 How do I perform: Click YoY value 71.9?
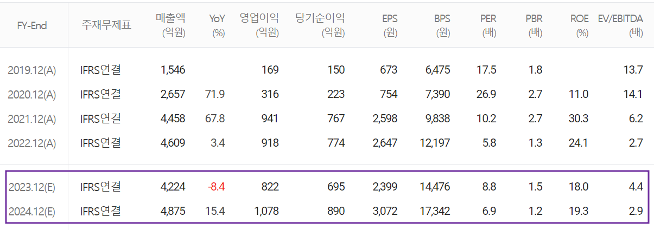coord(215,94)
